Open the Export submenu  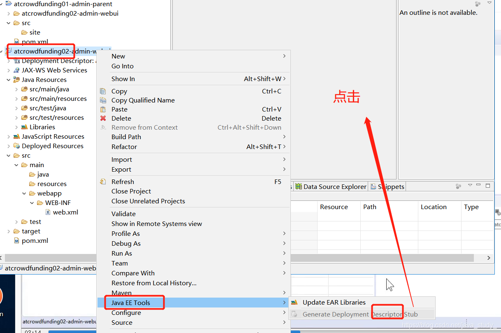click(193, 170)
